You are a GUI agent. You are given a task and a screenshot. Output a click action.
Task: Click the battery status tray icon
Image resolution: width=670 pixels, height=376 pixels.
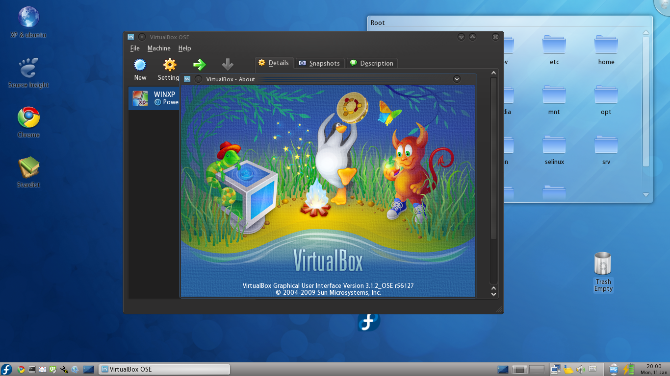pyautogui.click(x=629, y=370)
